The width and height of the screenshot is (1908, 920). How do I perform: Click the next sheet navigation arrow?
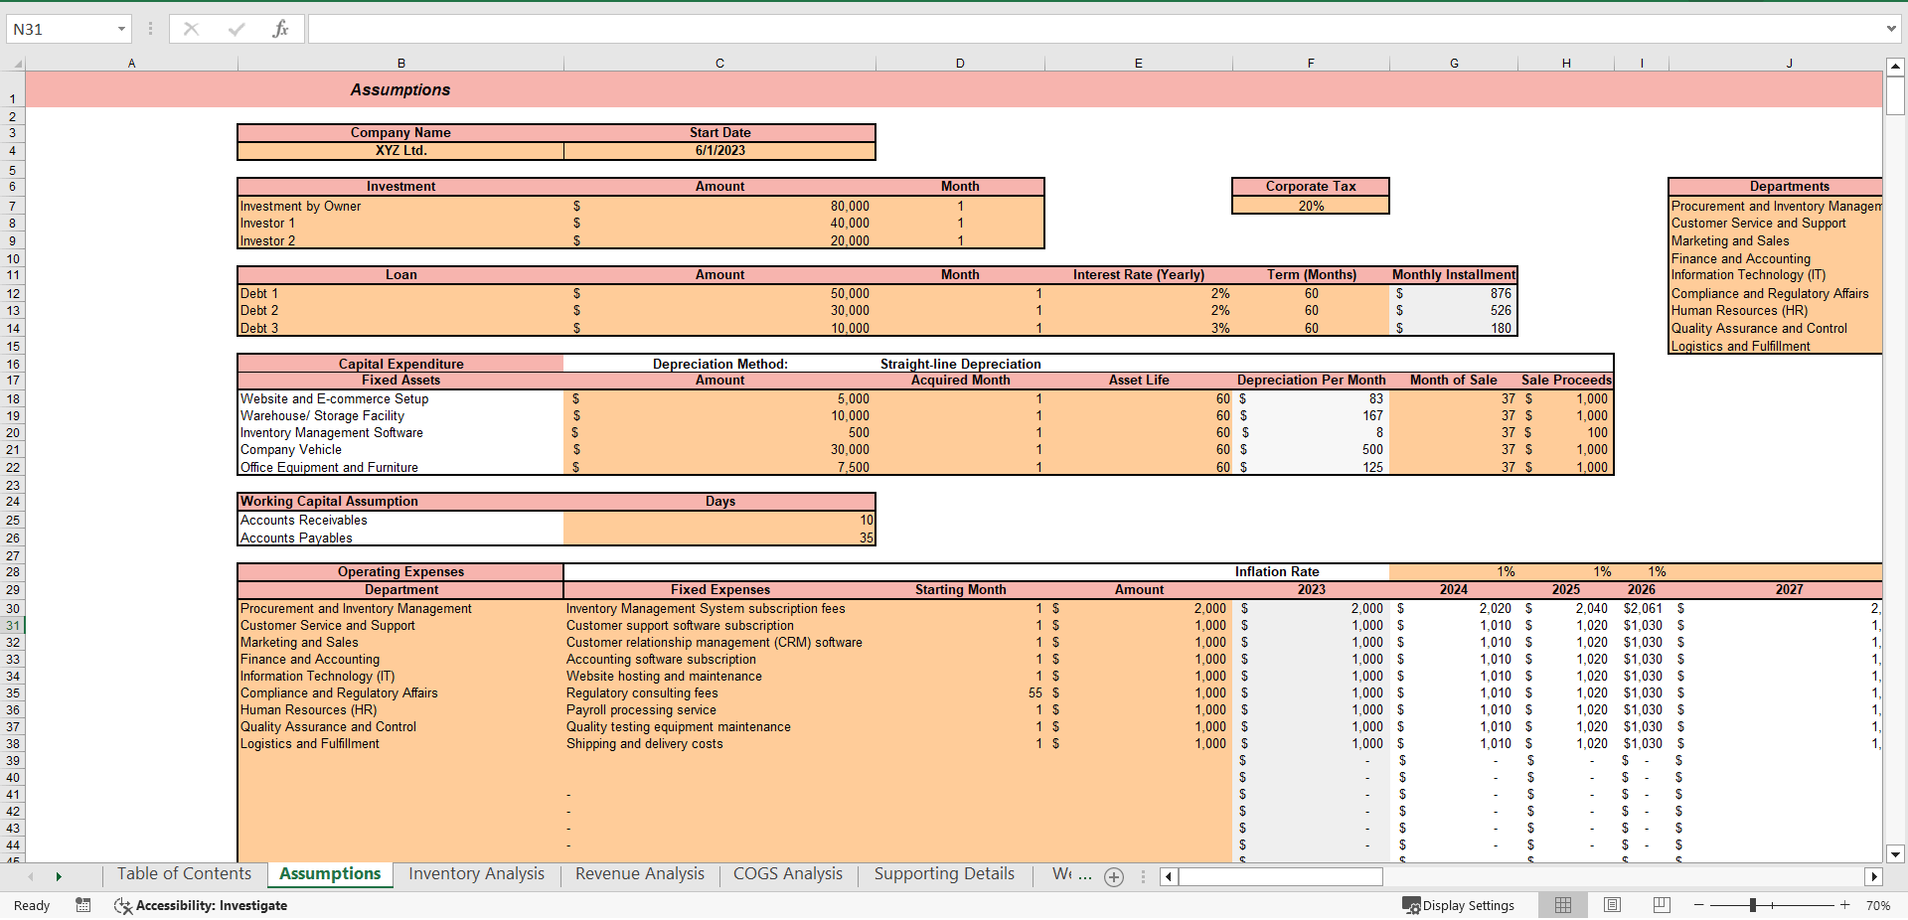[x=60, y=876]
